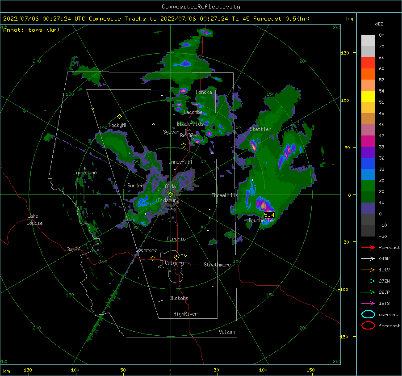The height and width of the screenshot is (376, 402).
Task: Click the yellow diamond marker below Cochrane
Action: tap(153, 258)
